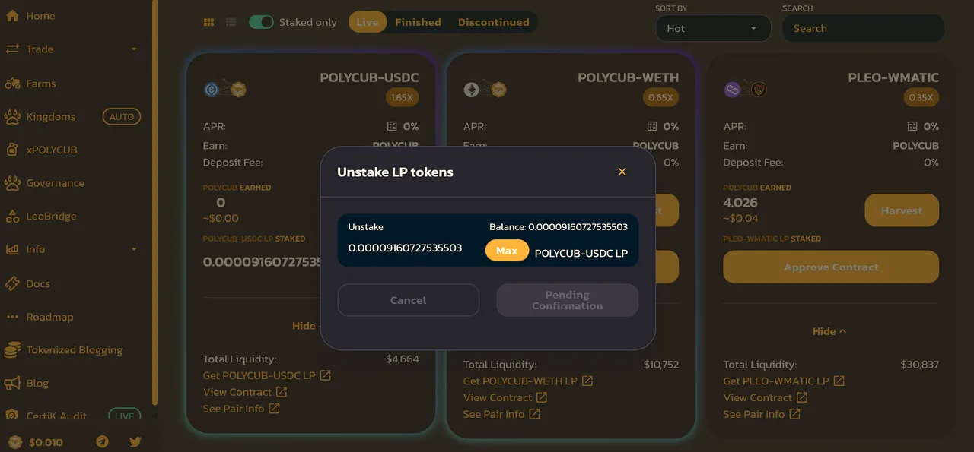Viewport: 974px width, 452px height.
Task: Click the PLEO-WMATIC pair token icon
Action: [746, 90]
